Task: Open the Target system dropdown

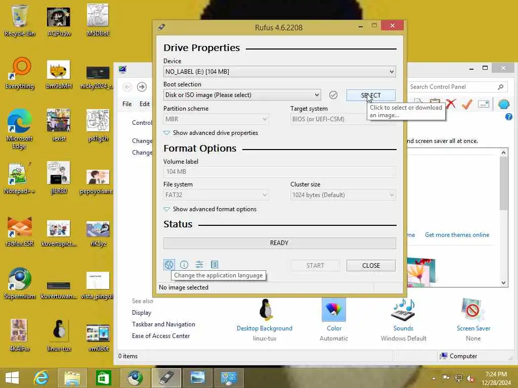Action: (x=342, y=119)
